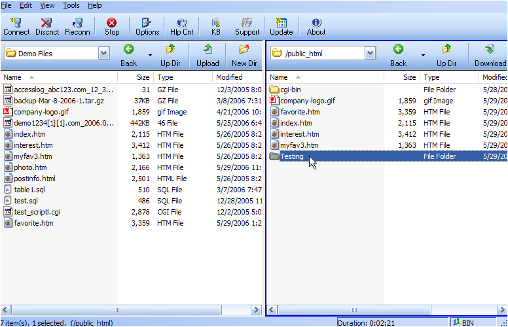508x327 pixels.
Task: Click the remote Testing folder icon
Action: pyautogui.click(x=274, y=156)
